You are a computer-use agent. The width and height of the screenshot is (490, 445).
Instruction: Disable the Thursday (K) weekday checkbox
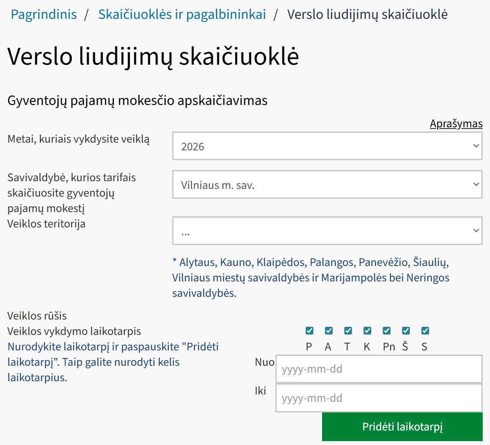pos(367,330)
